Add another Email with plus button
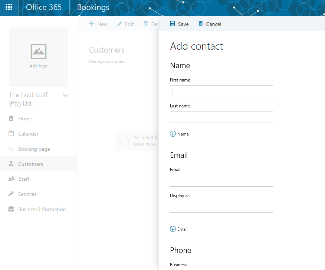The height and width of the screenshot is (270, 325). point(173,229)
